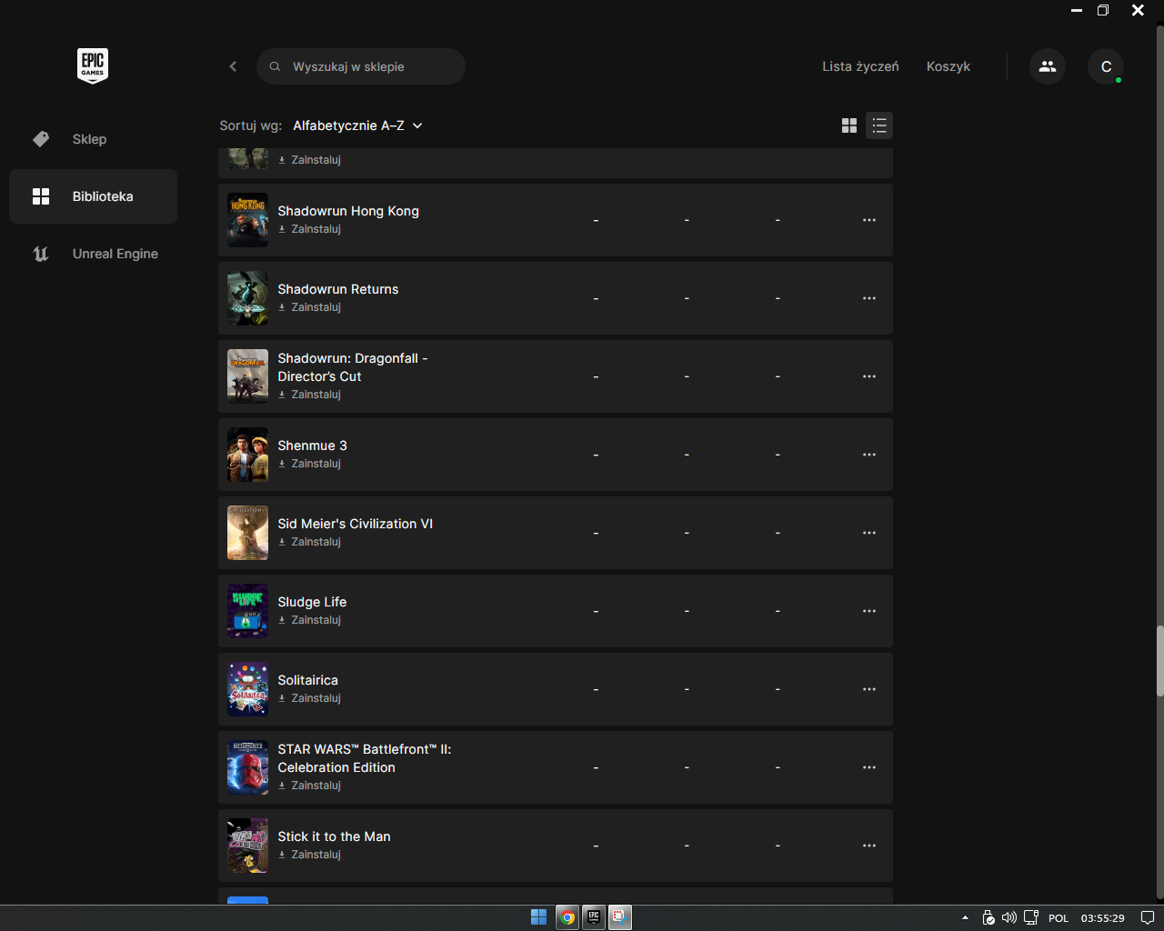Open options menu for Sludge Life

[869, 611]
